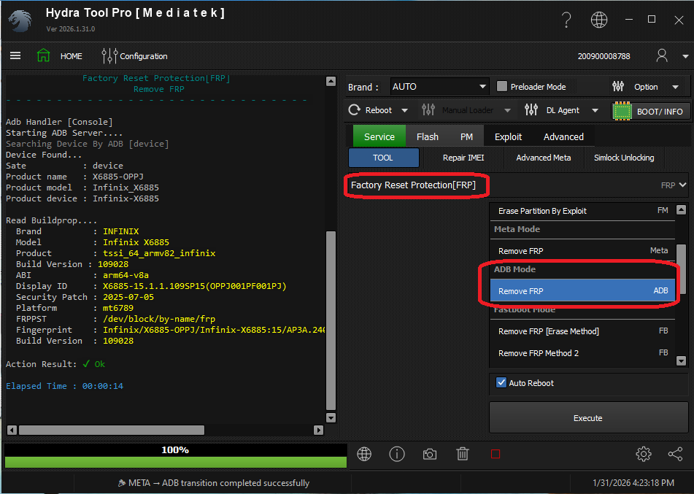This screenshot has width=694, height=494.
Task: Click the help question mark icon
Action: click(x=566, y=20)
